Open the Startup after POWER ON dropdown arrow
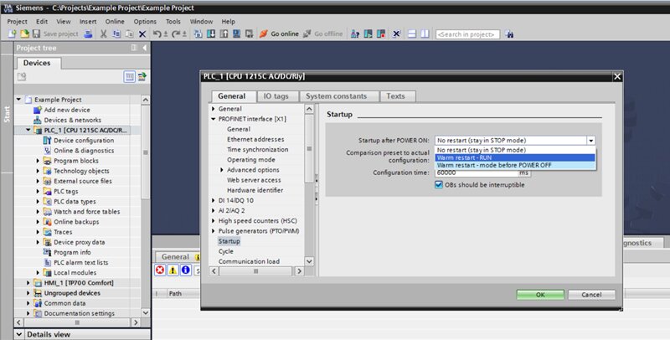670x340 pixels. [591, 140]
